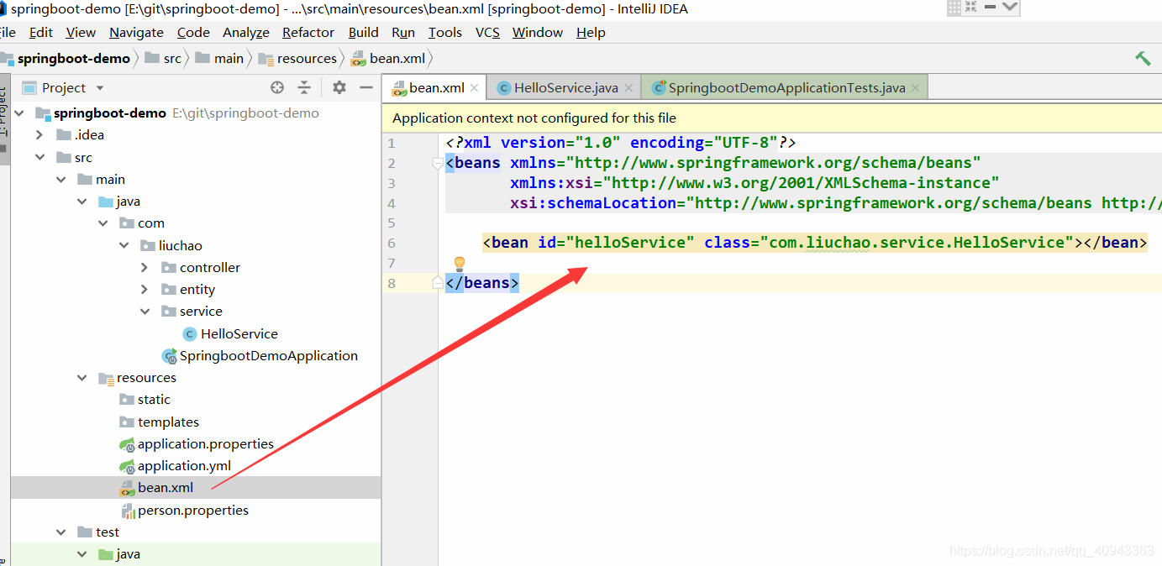The height and width of the screenshot is (566, 1162).
Task: Open the Code menu
Action: click(193, 32)
